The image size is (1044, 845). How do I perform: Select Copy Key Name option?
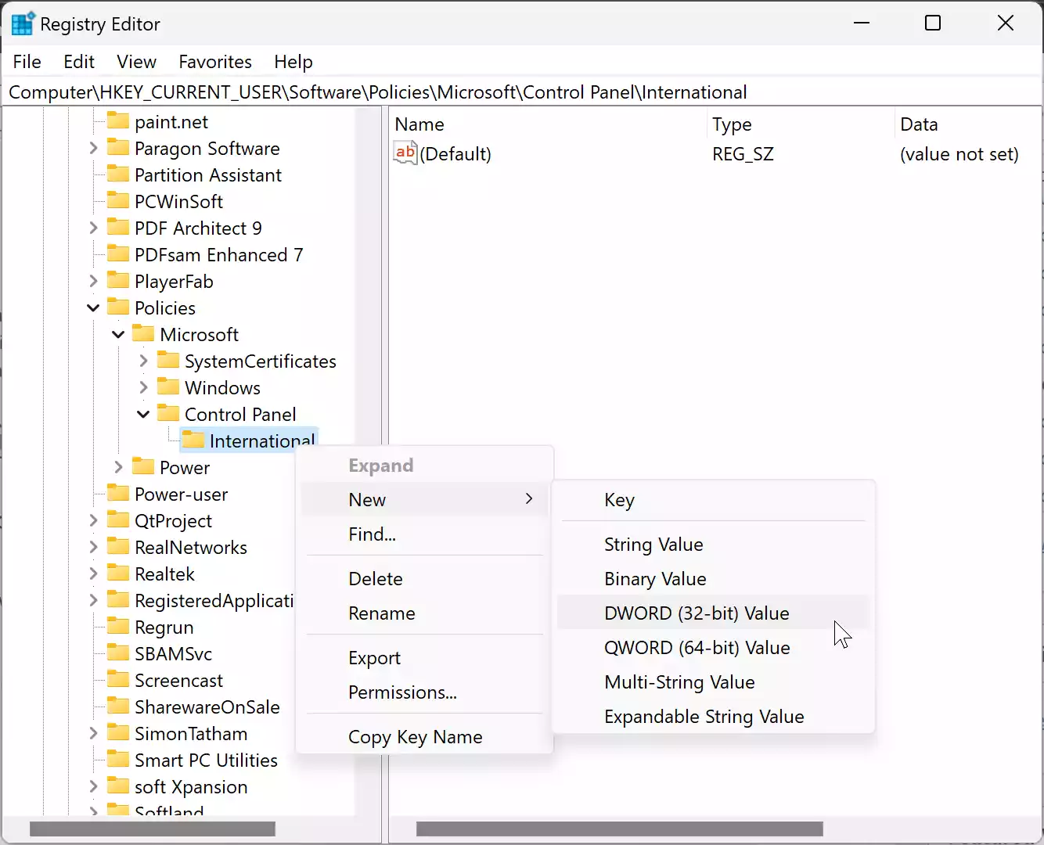tap(415, 737)
